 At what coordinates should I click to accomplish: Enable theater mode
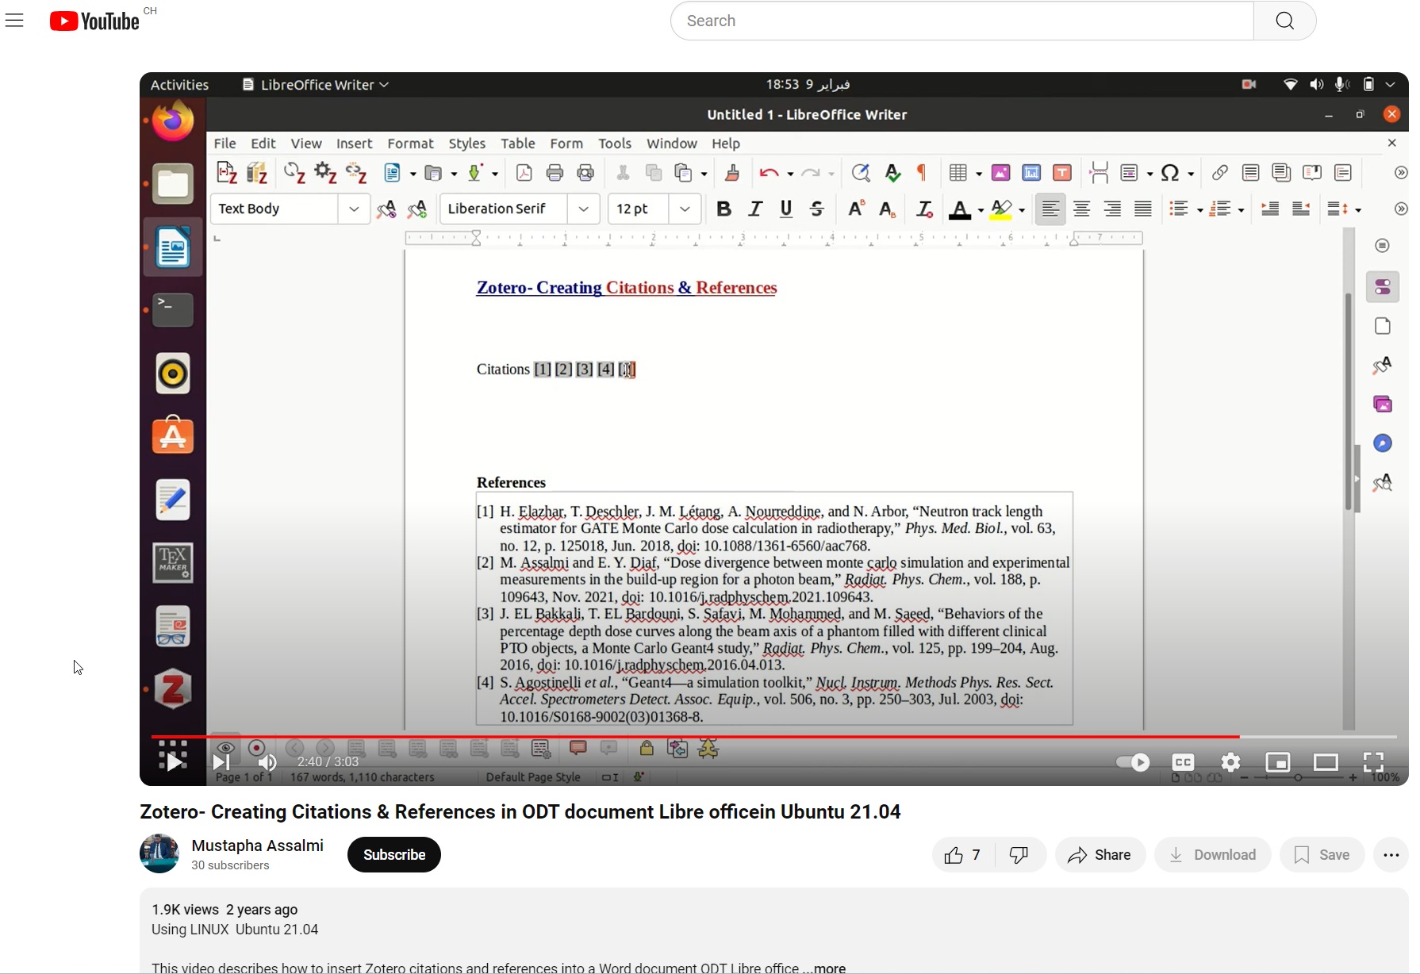click(1326, 762)
